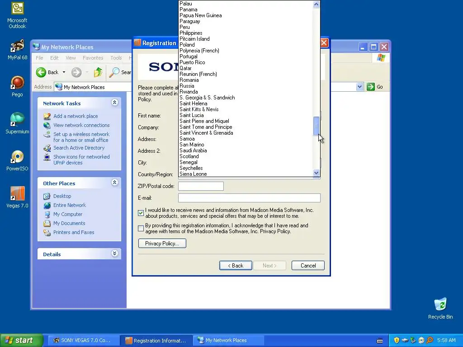Open the View menu in My Network Places
Image resolution: width=463 pixels, height=347 pixels.
coord(71,58)
